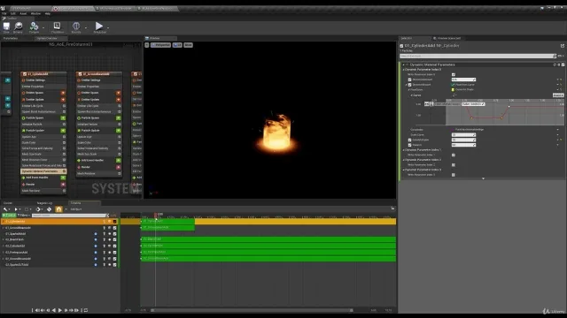Screen dimensions: 567x318
Task: Toggle enabled checkbox on 01_CylinderAdd timeline track
Action: click(x=114, y=222)
